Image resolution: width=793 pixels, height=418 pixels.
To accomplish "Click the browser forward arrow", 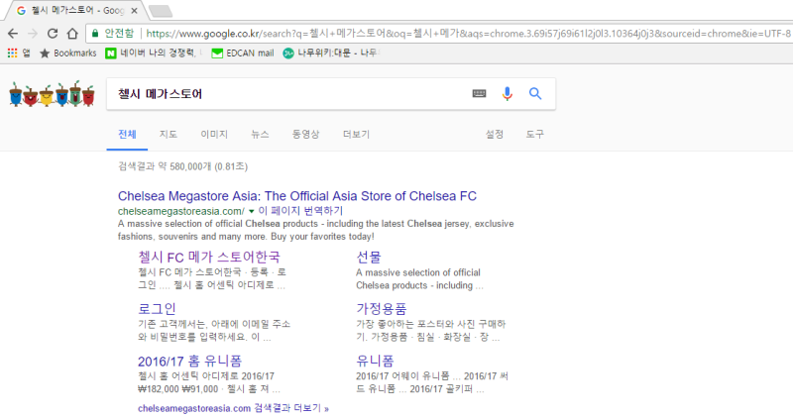I will 33,34.
